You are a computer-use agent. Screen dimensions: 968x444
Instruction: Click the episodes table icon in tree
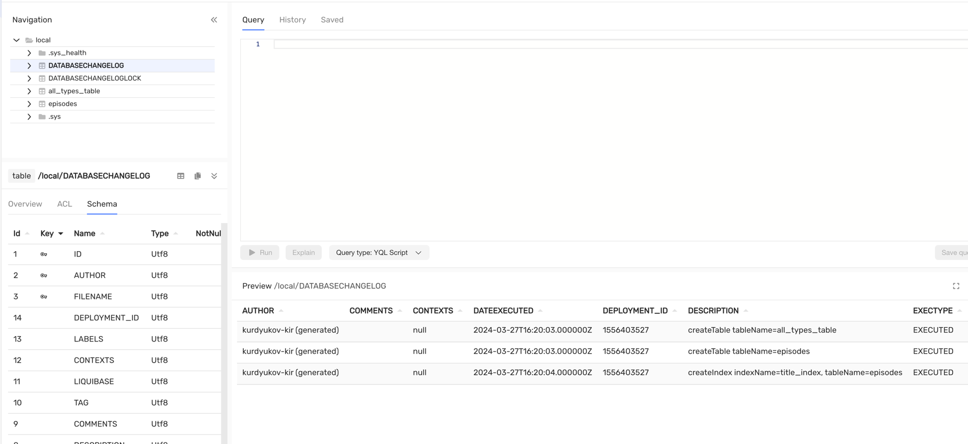[x=42, y=104]
